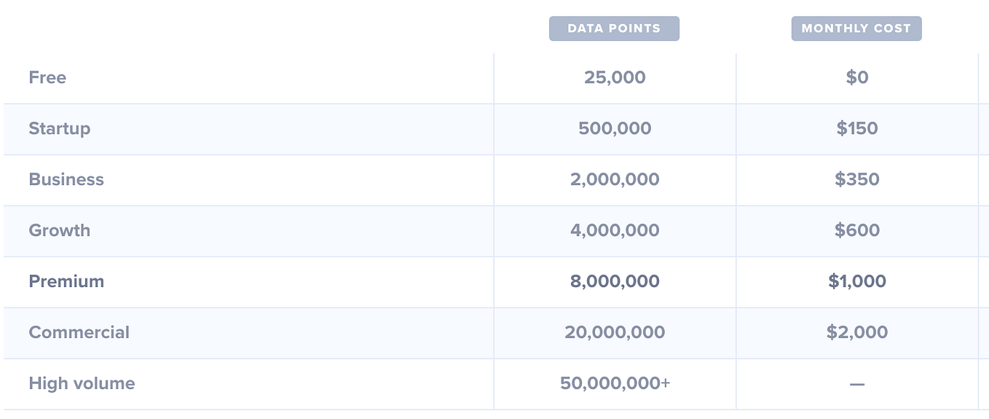The width and height of the screenshot is (989, 419).
Task: Click the $150 monthly cost value
Action: (x=857, y=128)
